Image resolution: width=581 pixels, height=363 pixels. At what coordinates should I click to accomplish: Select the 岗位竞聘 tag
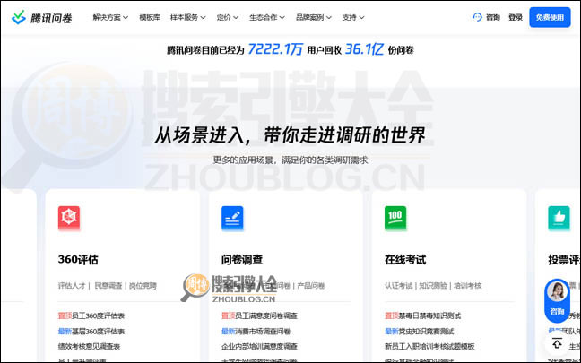pos(143,286)
